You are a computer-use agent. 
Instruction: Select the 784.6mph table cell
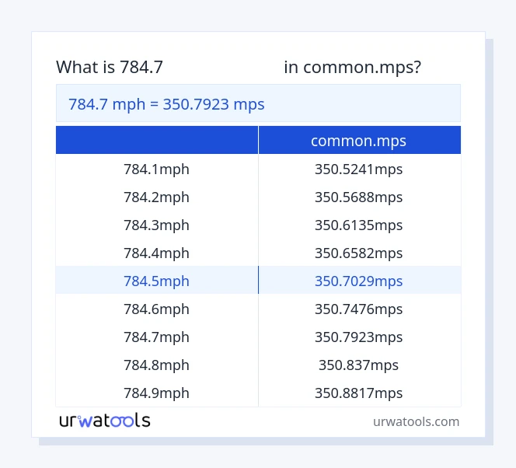(156, 309)
